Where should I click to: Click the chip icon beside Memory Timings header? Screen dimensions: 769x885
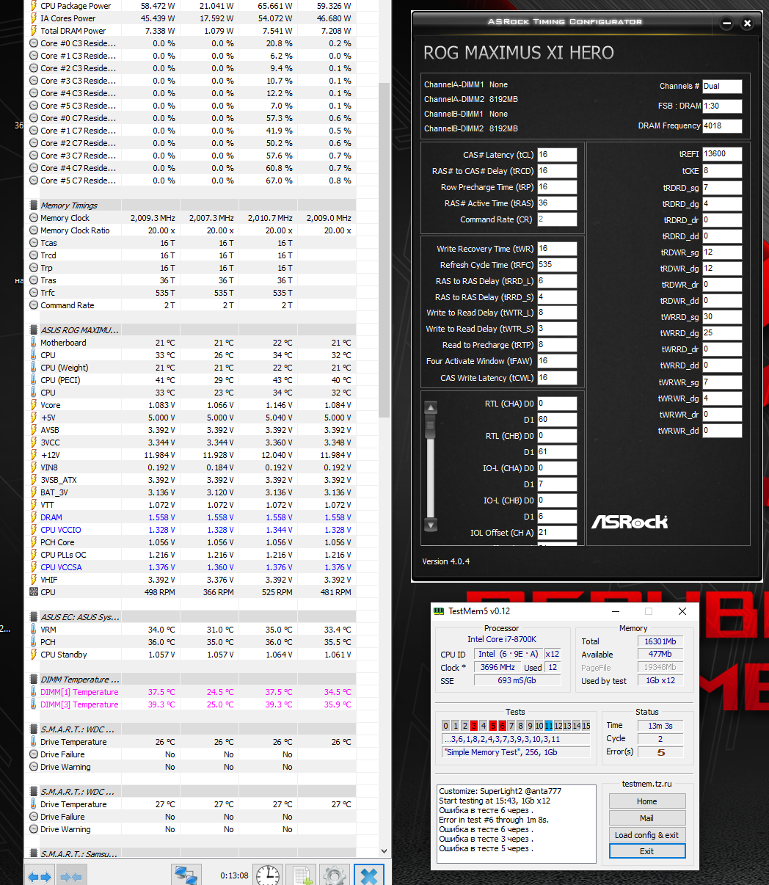(33, 205)
